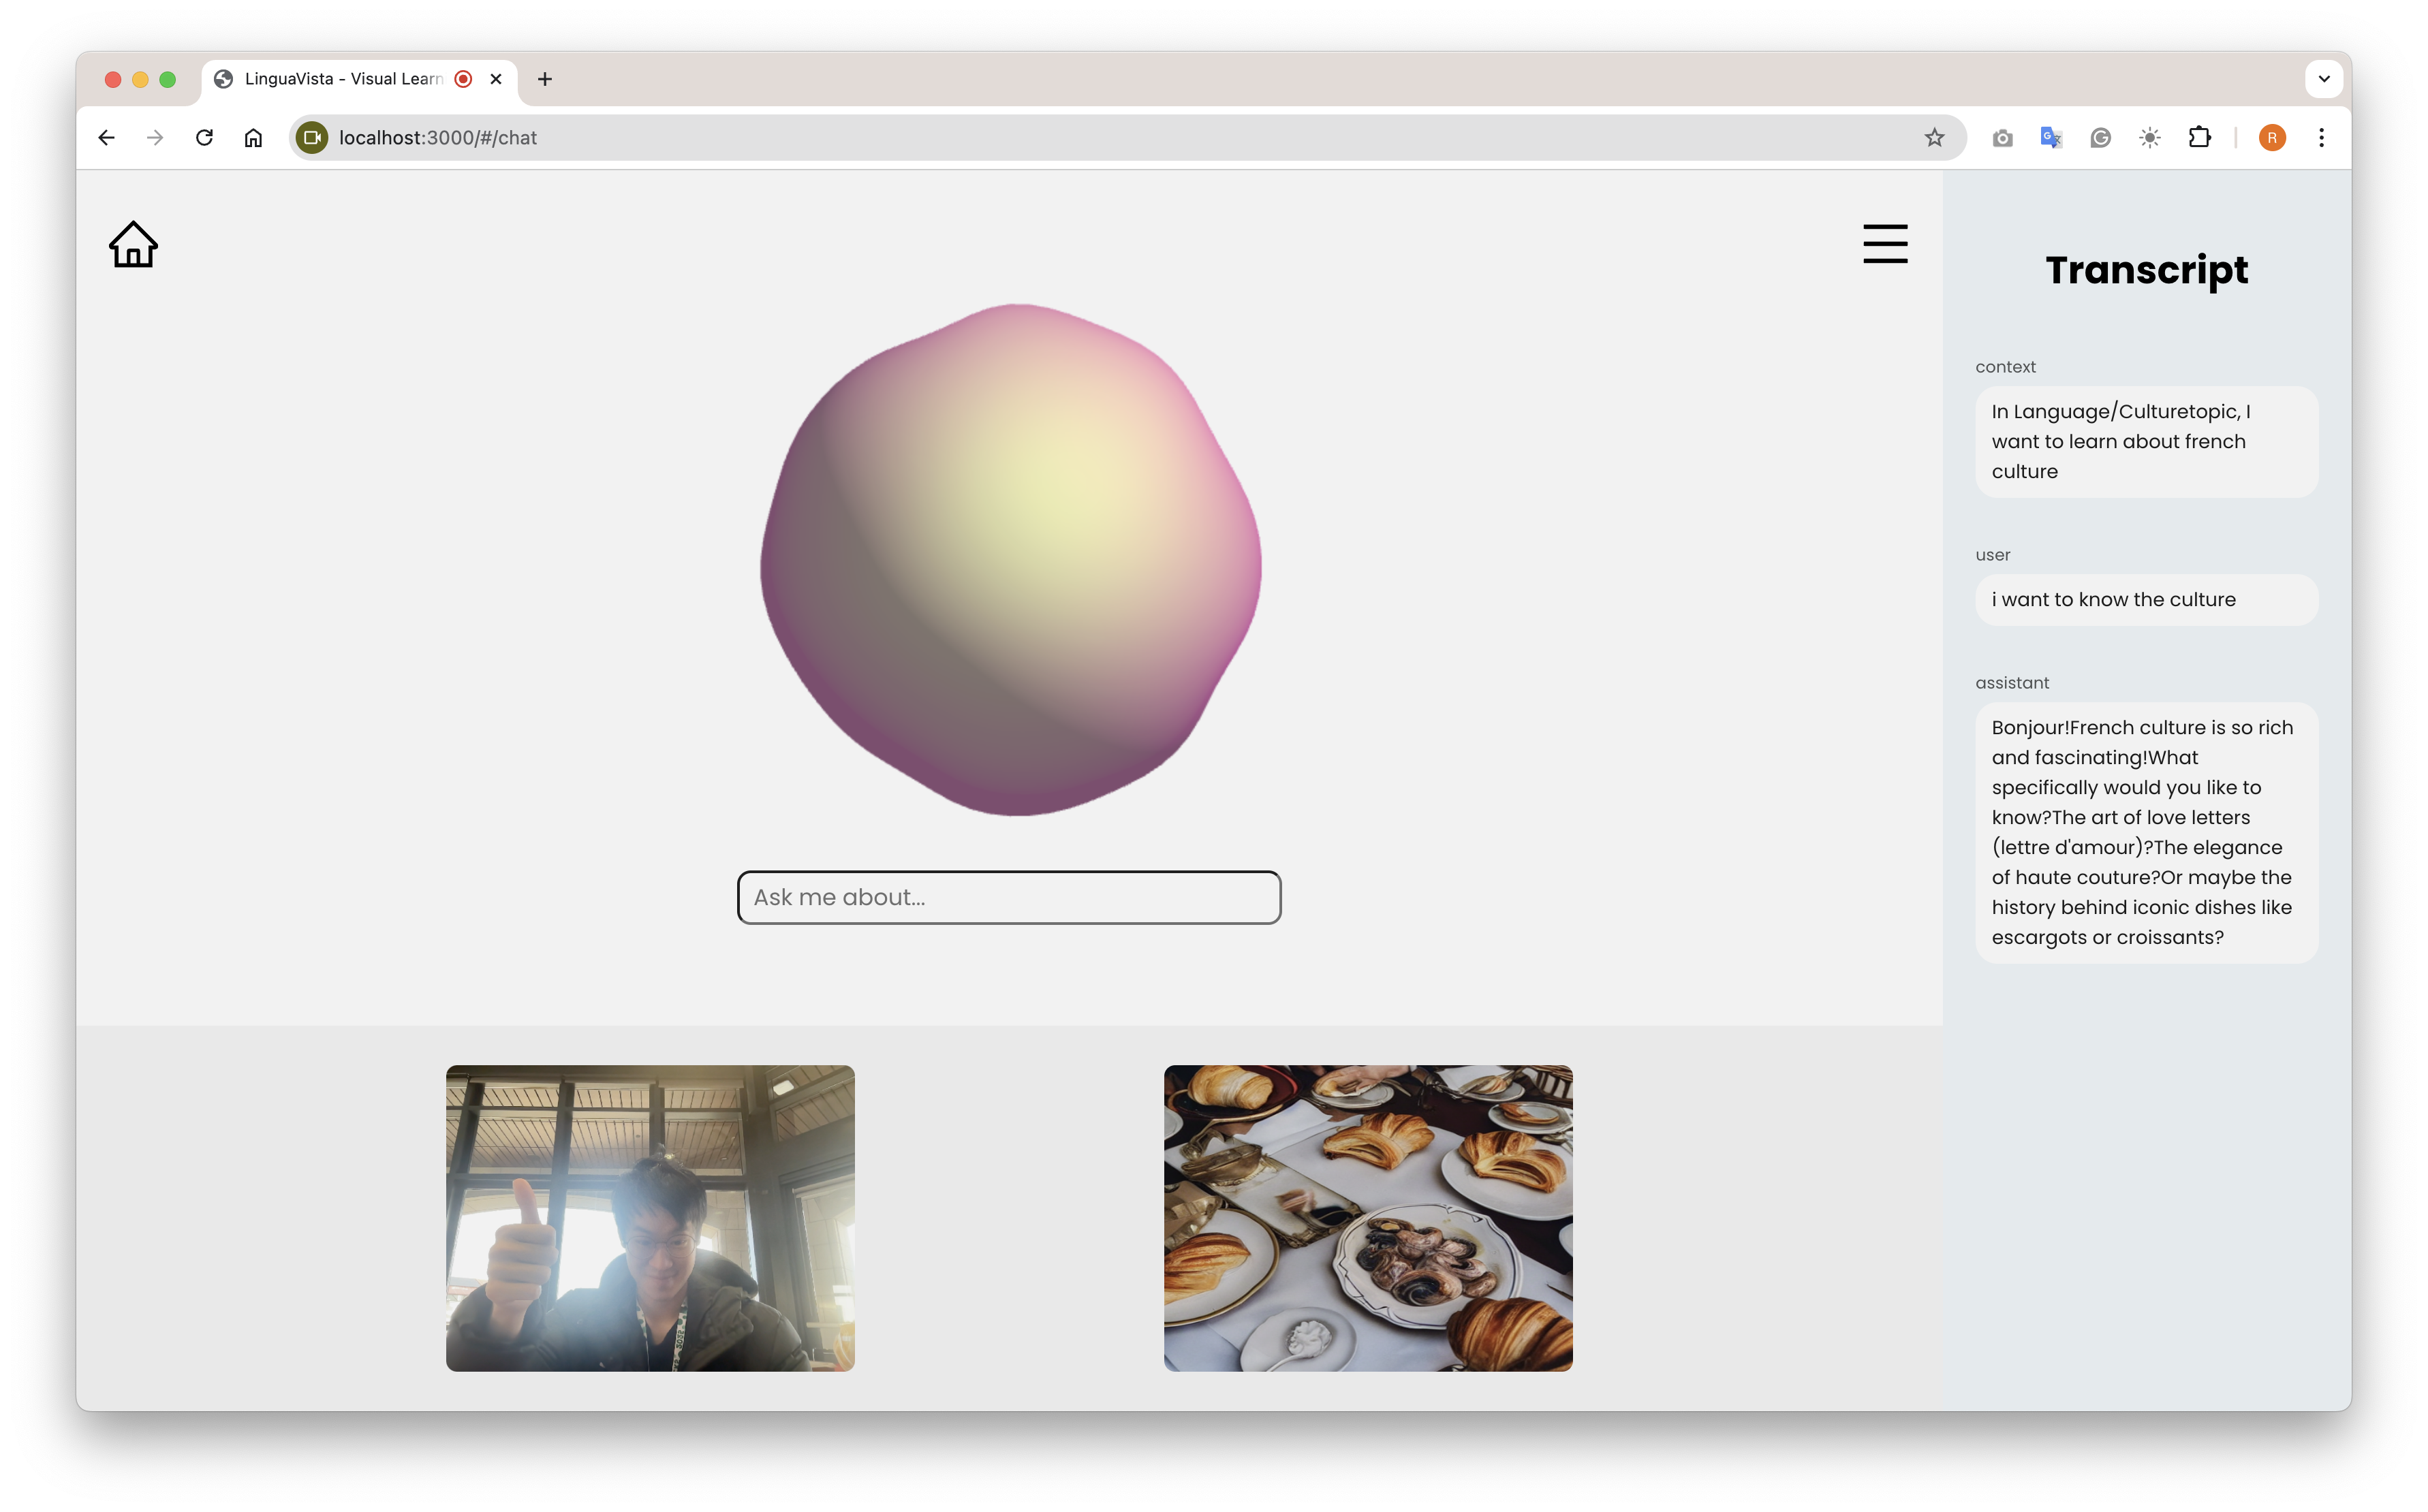Open the orange R profile avatar
2428x1512 pixels.
click(2271, 138)
